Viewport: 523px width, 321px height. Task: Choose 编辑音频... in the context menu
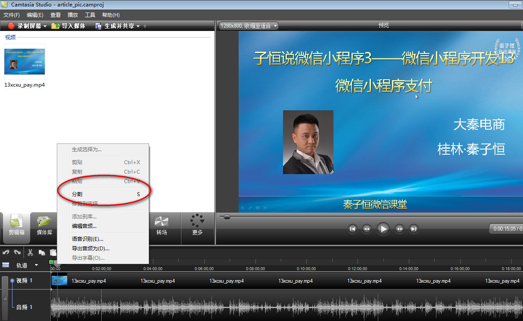coord(103,226)
